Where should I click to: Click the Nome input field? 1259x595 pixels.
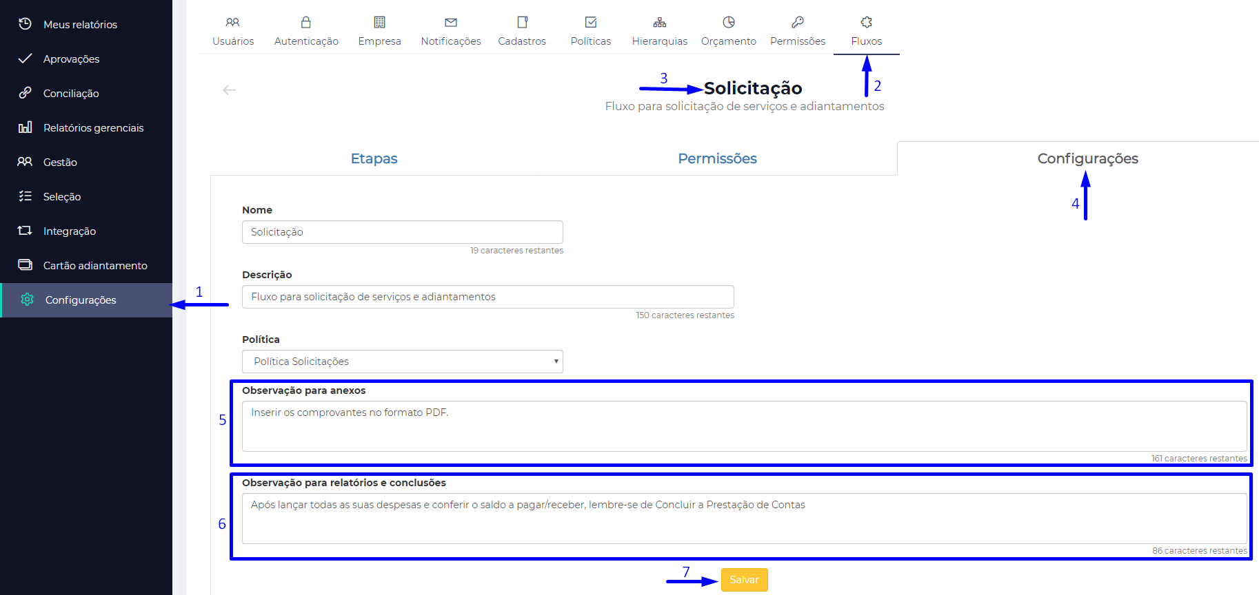point(402,232)
